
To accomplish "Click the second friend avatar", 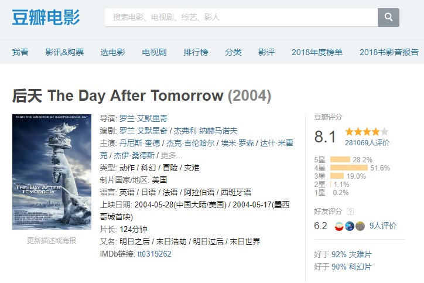I will (x=350, y=226).
